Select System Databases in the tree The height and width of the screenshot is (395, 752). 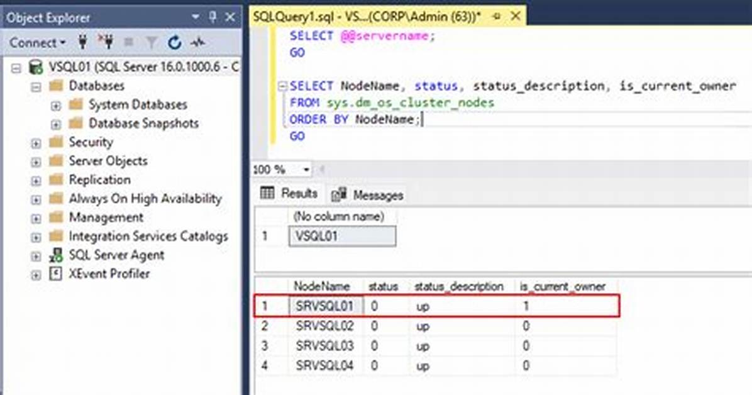(x=138, y=104)
